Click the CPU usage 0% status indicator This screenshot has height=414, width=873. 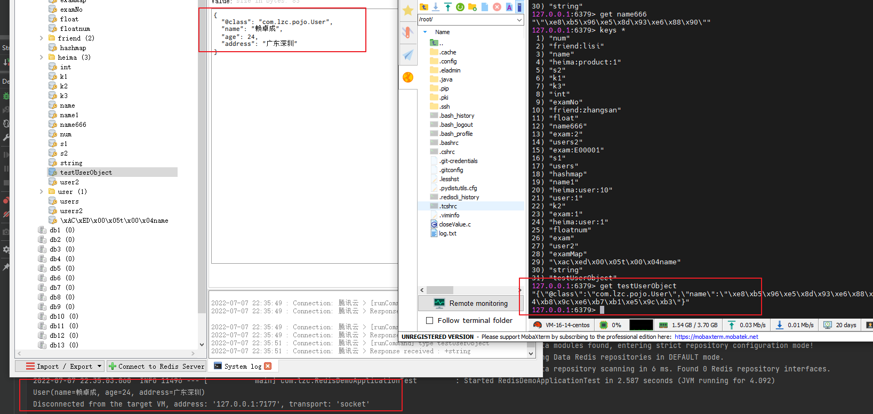pyautogui.click(x=611, y=324)
